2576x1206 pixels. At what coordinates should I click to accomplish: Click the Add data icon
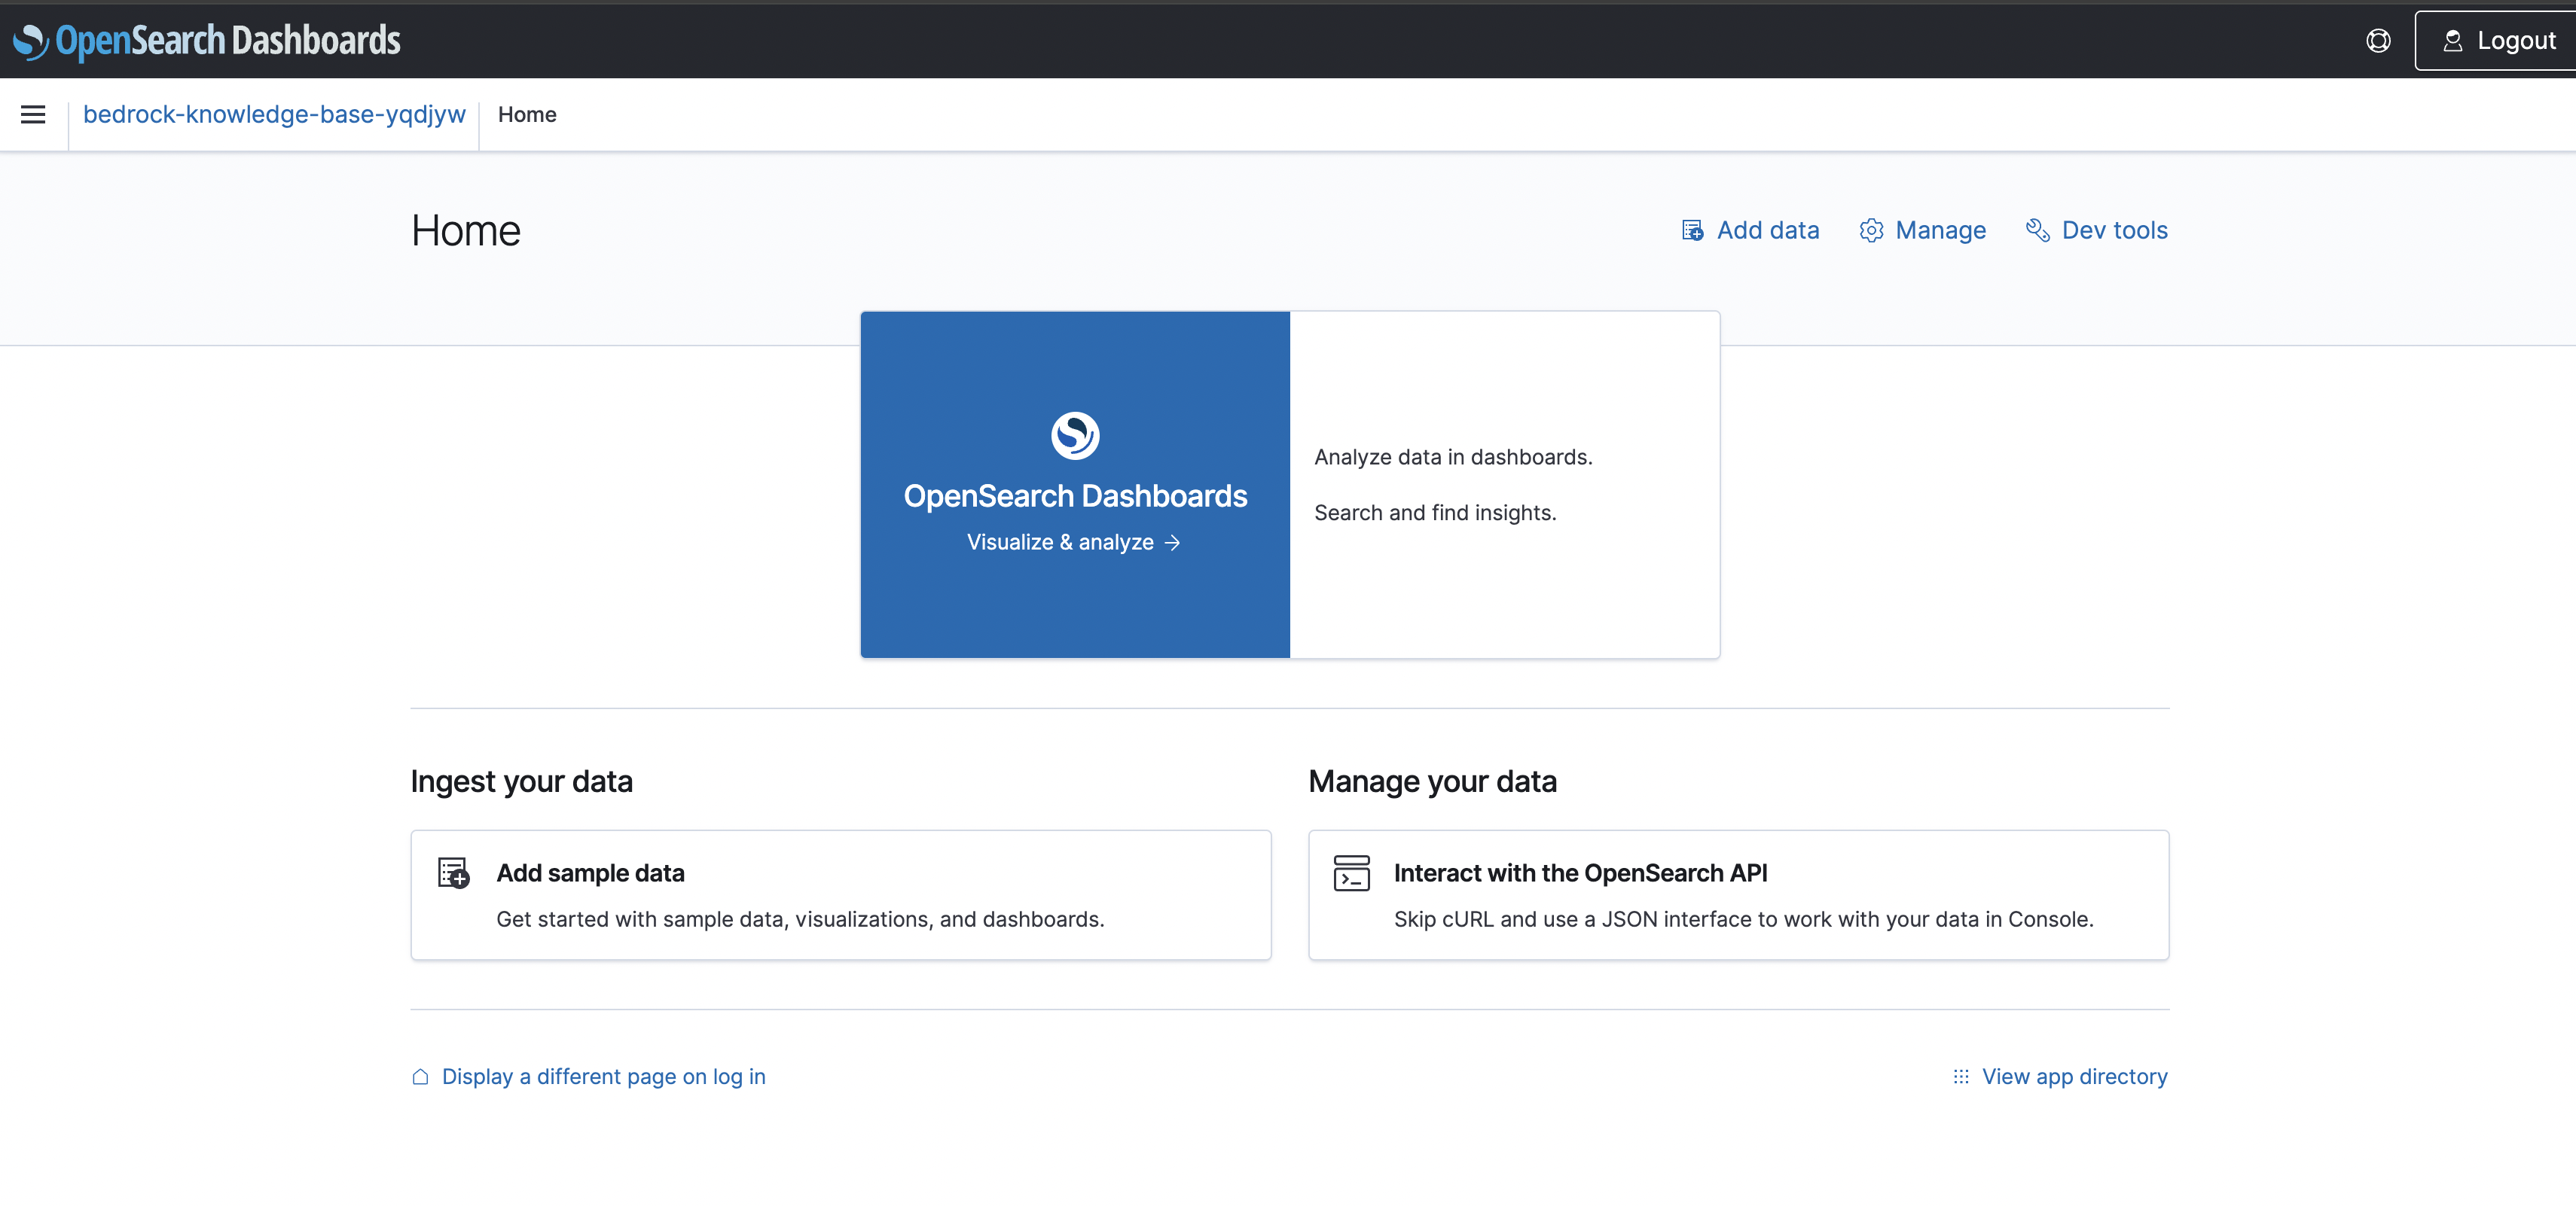tap(1692, 231)
